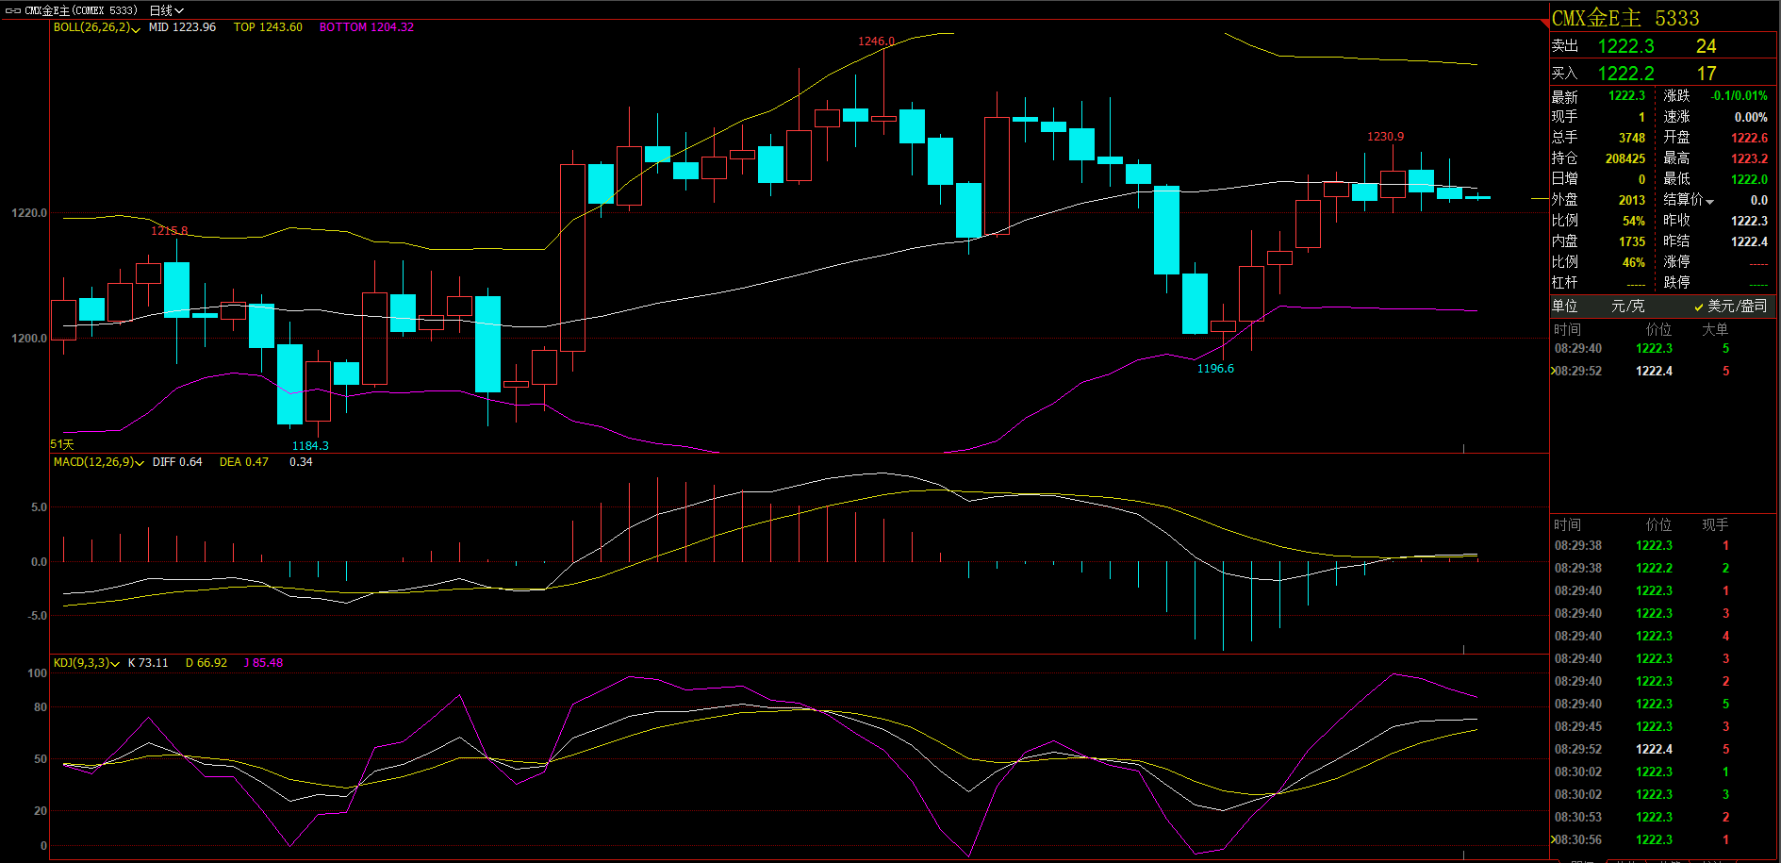Click the 外盘 value 2013
The width and height of the screenshot is (1781, 863).
tap(1631, 200)
